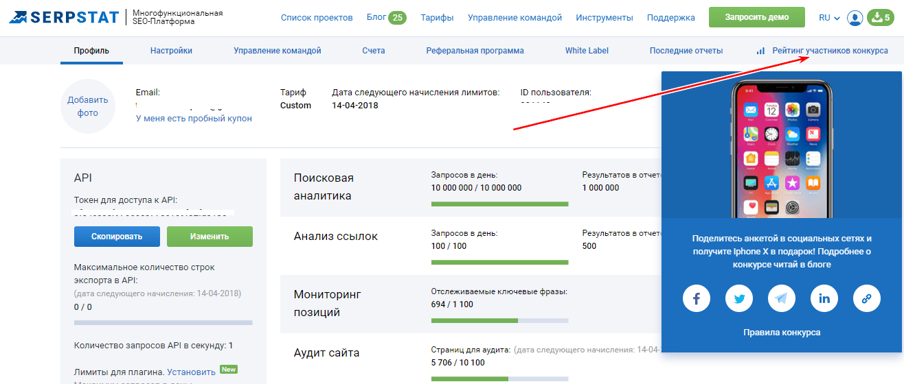Click 694 / 1 100 keywords value
The height and width of the screenshot is (384, 904).
[x=452, y=304]
